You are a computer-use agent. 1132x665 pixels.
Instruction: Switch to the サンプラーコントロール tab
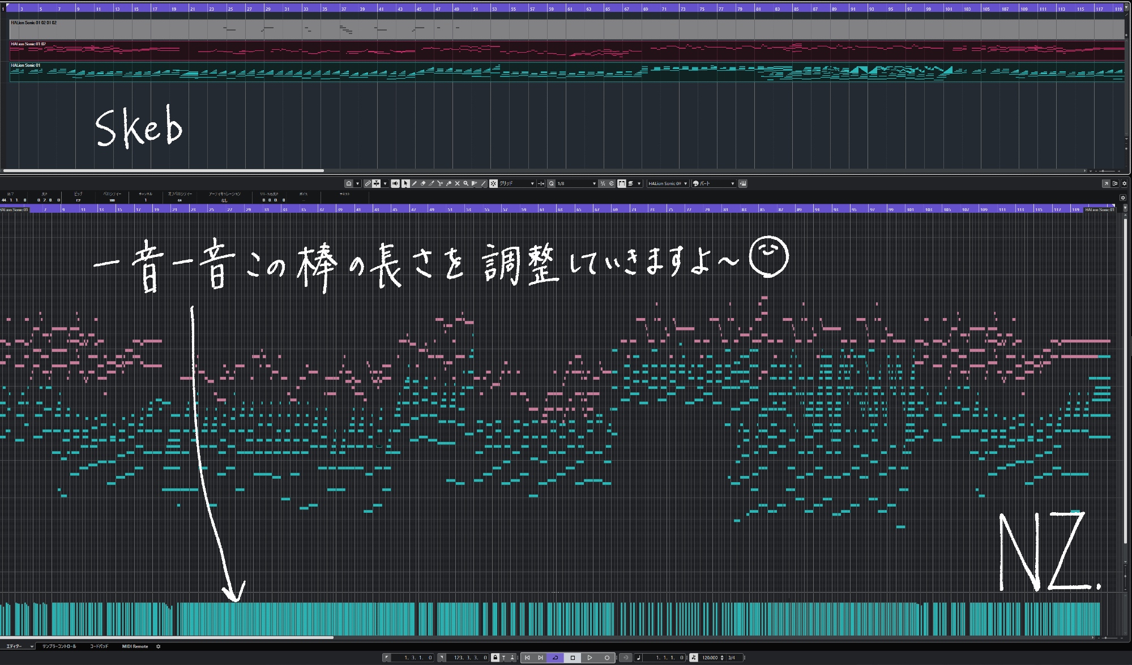(x=59, y=646)
